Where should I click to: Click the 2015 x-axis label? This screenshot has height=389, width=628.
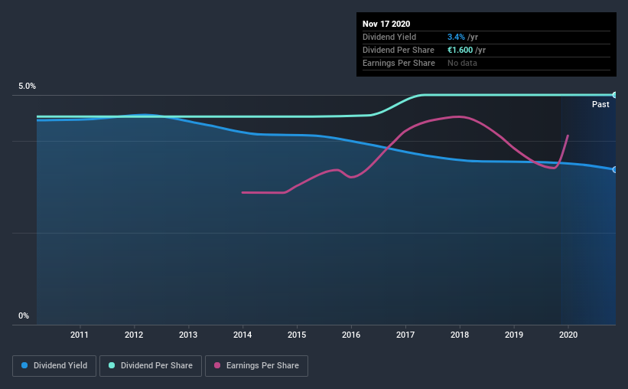pos(297,335)
